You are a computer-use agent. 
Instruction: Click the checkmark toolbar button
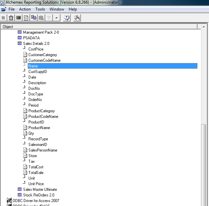tap(57, 18)
